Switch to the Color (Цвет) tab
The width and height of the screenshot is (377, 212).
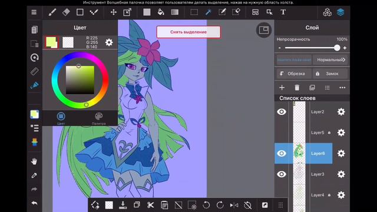point(61,118)
